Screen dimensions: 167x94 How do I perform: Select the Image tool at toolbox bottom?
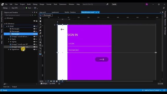click(x=40, y=54)
